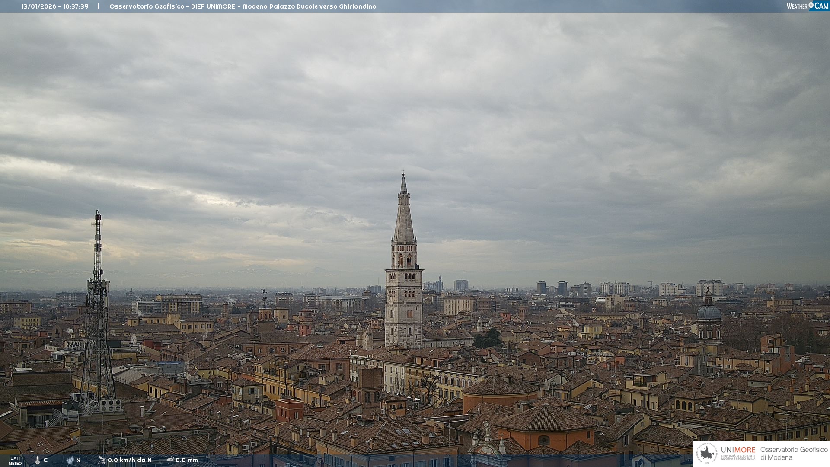
Task: Click the Osservatorio Geofisico di Modena label
Action: [794, 453]
